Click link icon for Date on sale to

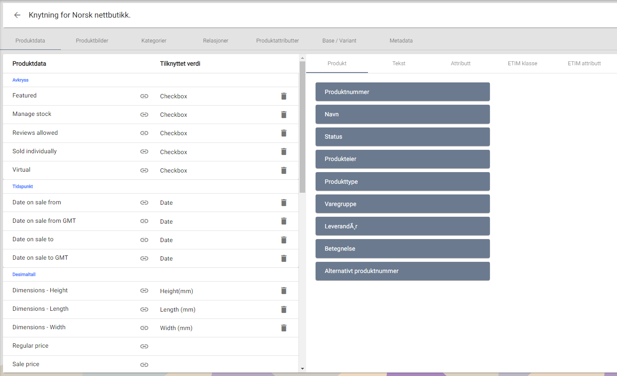(x=144, y=240)
